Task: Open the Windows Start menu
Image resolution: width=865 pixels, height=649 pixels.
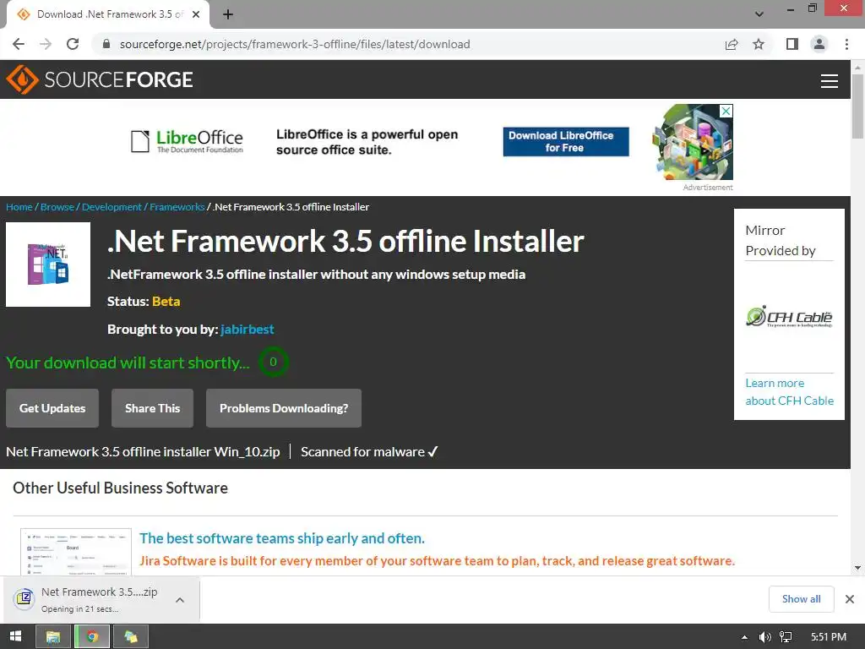Action: tap(15, 636)
